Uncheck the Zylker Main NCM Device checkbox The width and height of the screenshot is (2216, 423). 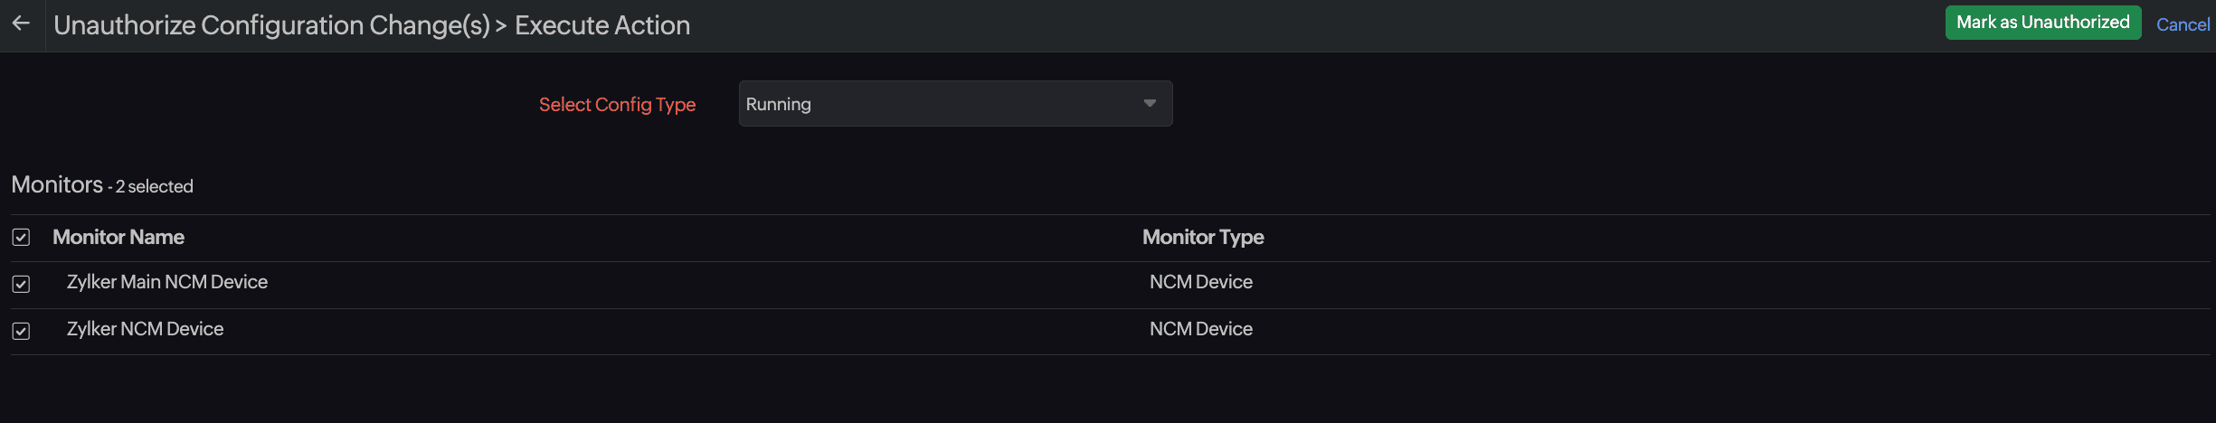21,284
